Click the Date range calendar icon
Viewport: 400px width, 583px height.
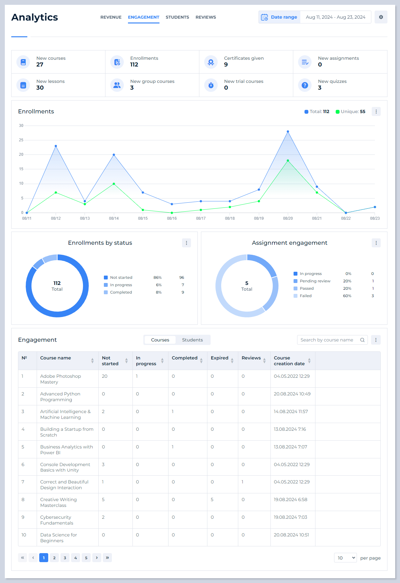click(264, 17)
